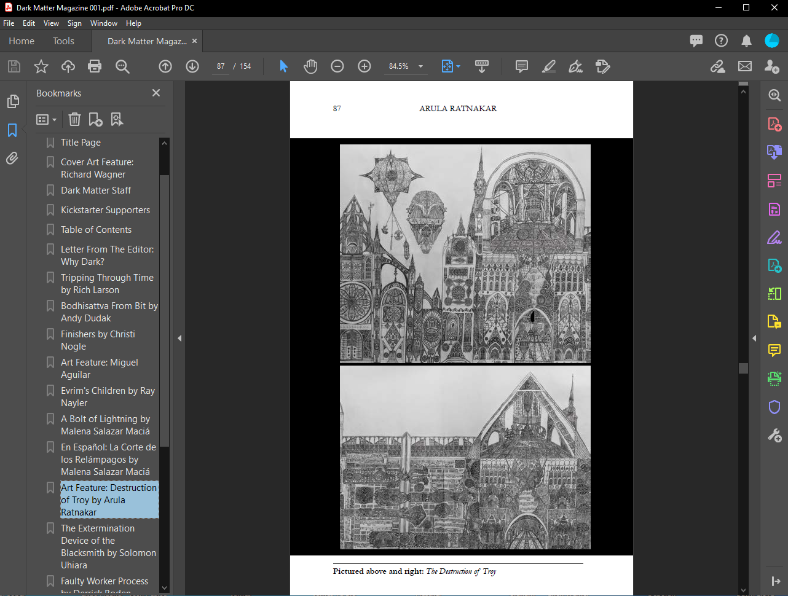Go to next page arrow

192,66
